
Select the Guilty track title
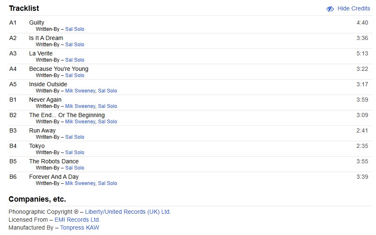click(37, 22)
